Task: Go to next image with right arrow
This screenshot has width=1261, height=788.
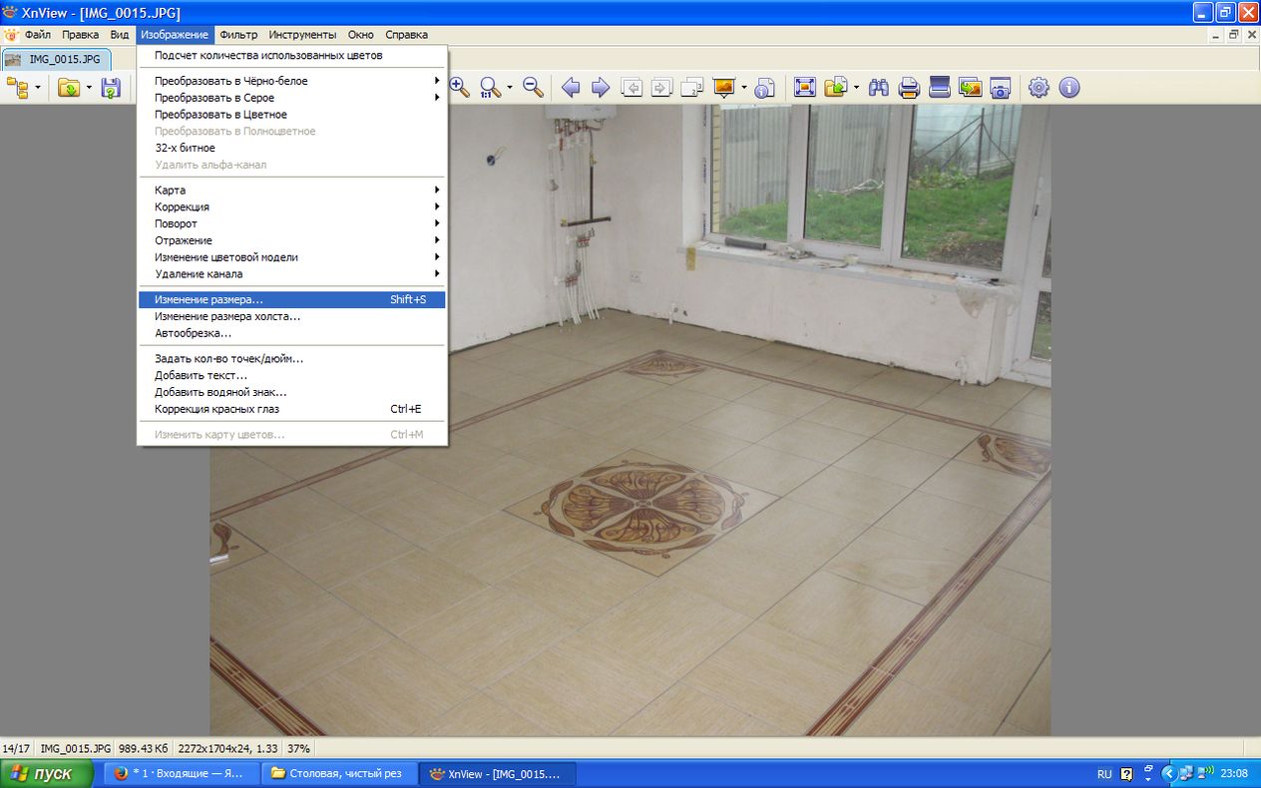Action: (x=601, y=88)
